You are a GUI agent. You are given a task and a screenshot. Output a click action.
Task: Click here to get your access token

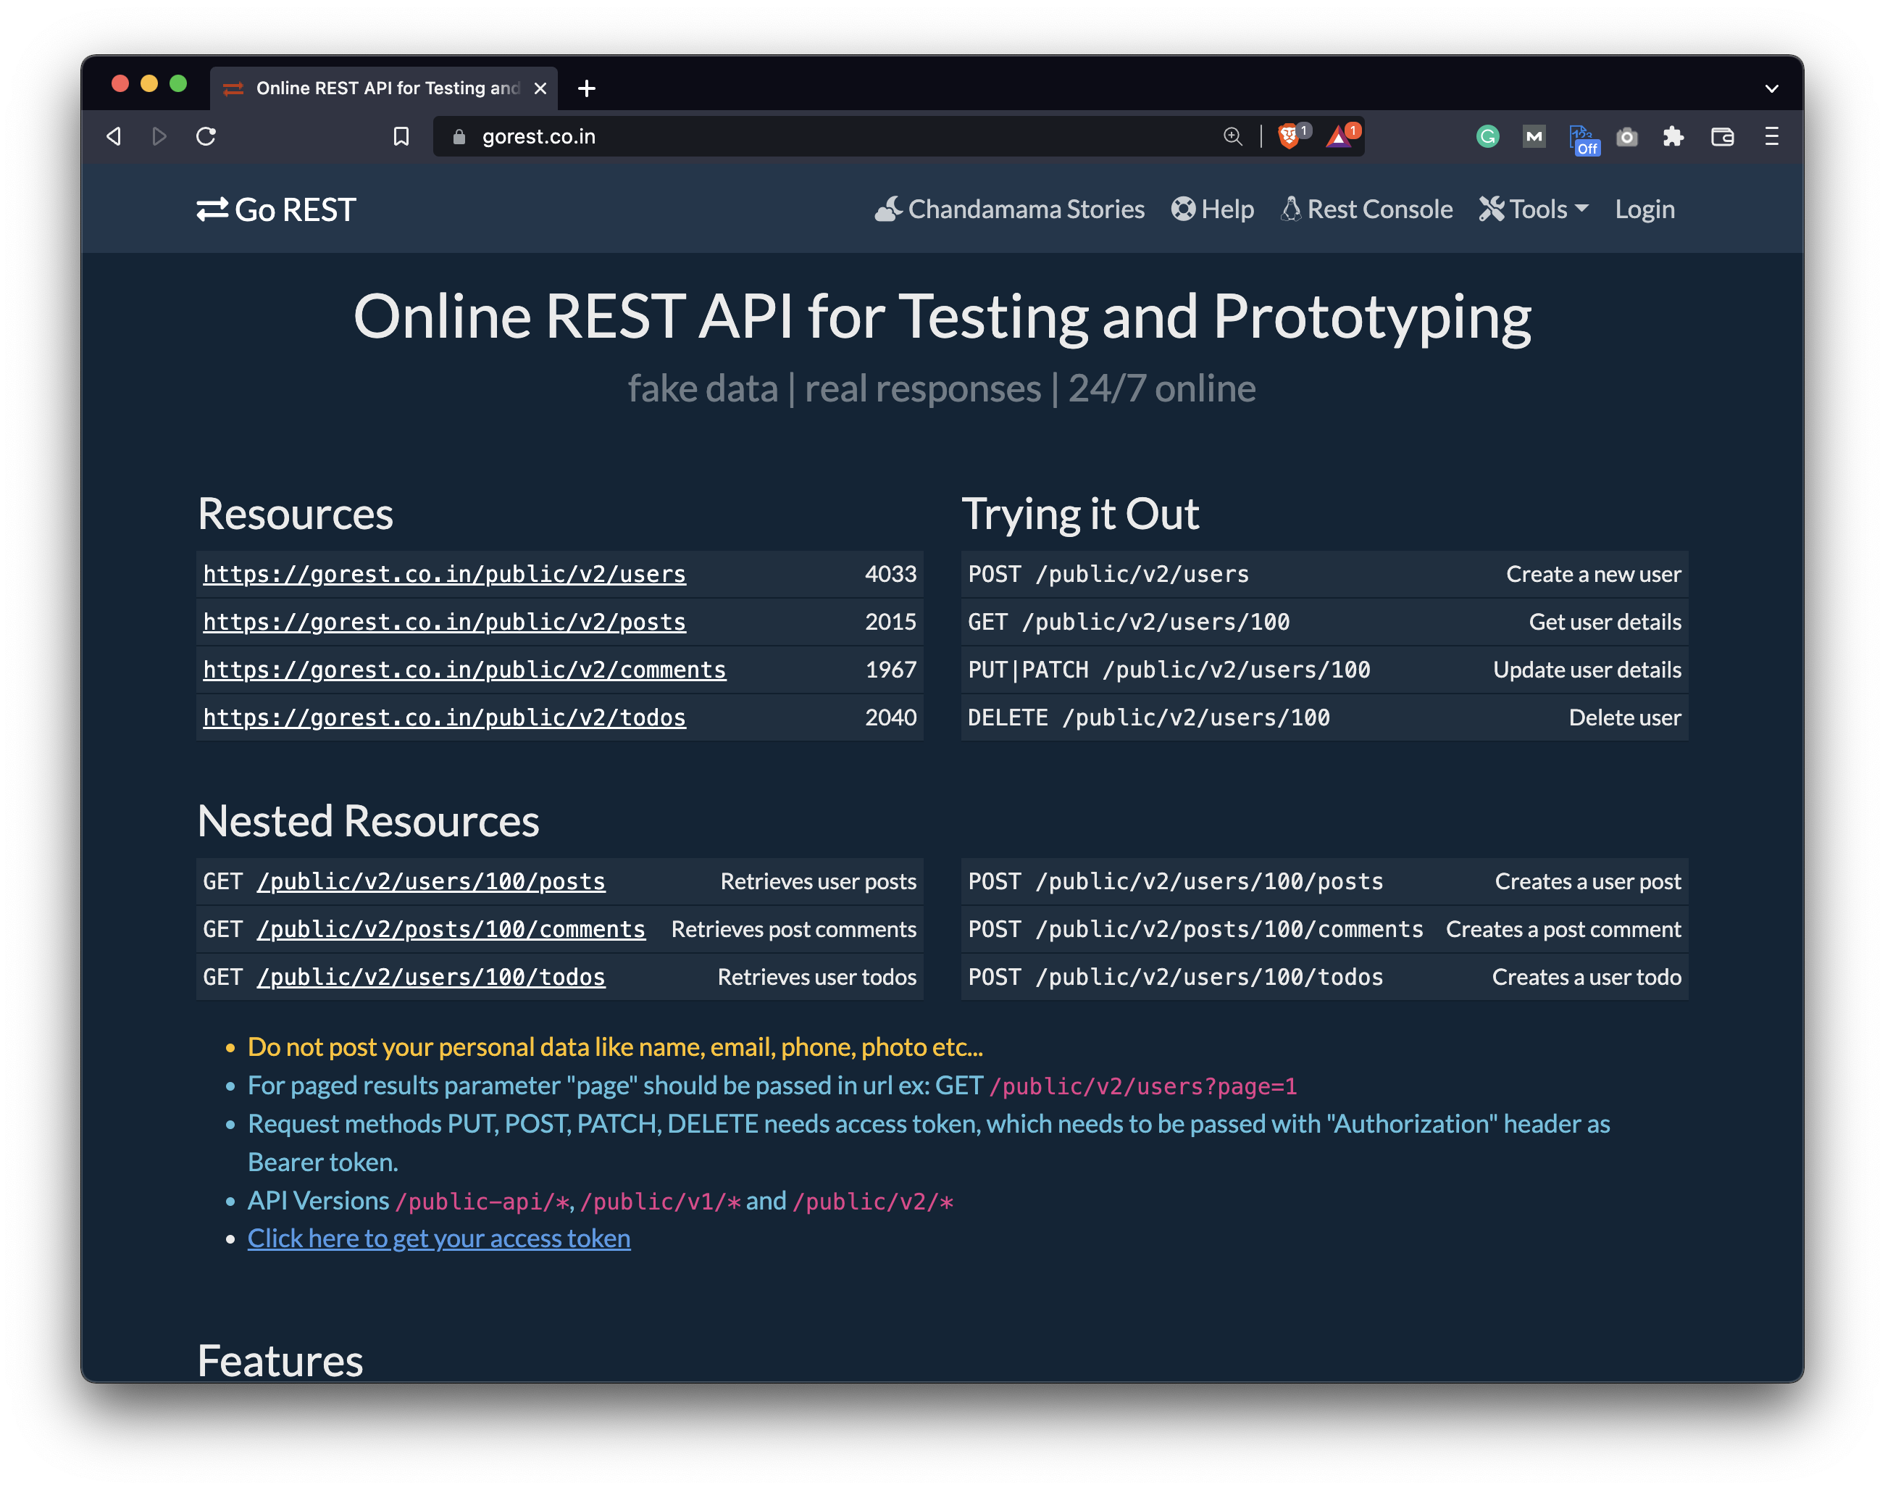click(x=438, y=1238)
